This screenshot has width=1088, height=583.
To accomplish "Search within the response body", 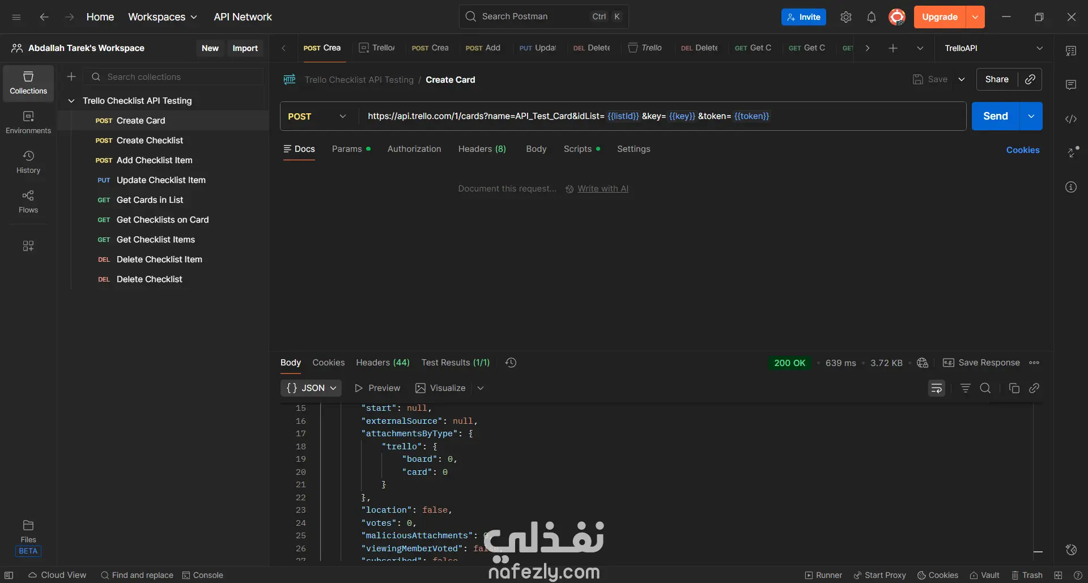I will 985,388.
